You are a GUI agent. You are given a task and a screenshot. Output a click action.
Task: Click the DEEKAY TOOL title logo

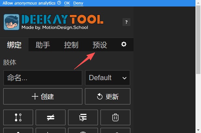63,19
